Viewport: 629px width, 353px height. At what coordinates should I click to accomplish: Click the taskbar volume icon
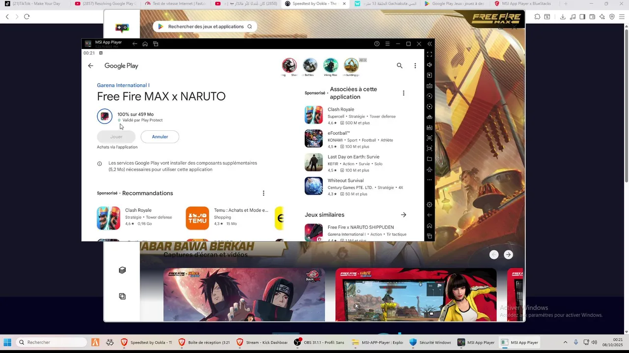click(594, 342)
